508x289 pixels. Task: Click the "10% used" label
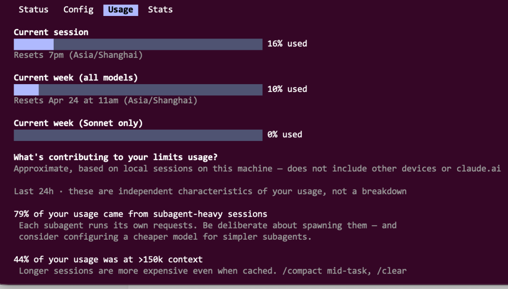287,89
